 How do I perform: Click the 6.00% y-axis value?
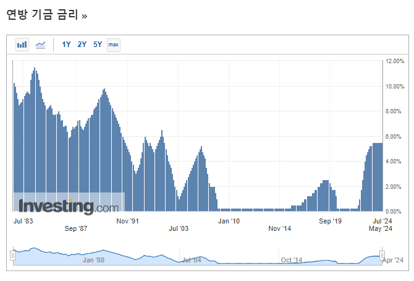[393, 137]
